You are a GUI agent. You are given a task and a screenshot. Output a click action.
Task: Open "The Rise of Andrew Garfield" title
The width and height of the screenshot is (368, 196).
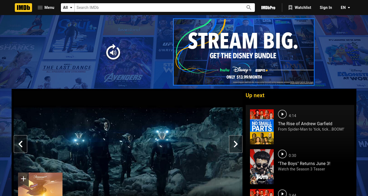(x=305, y=124)
